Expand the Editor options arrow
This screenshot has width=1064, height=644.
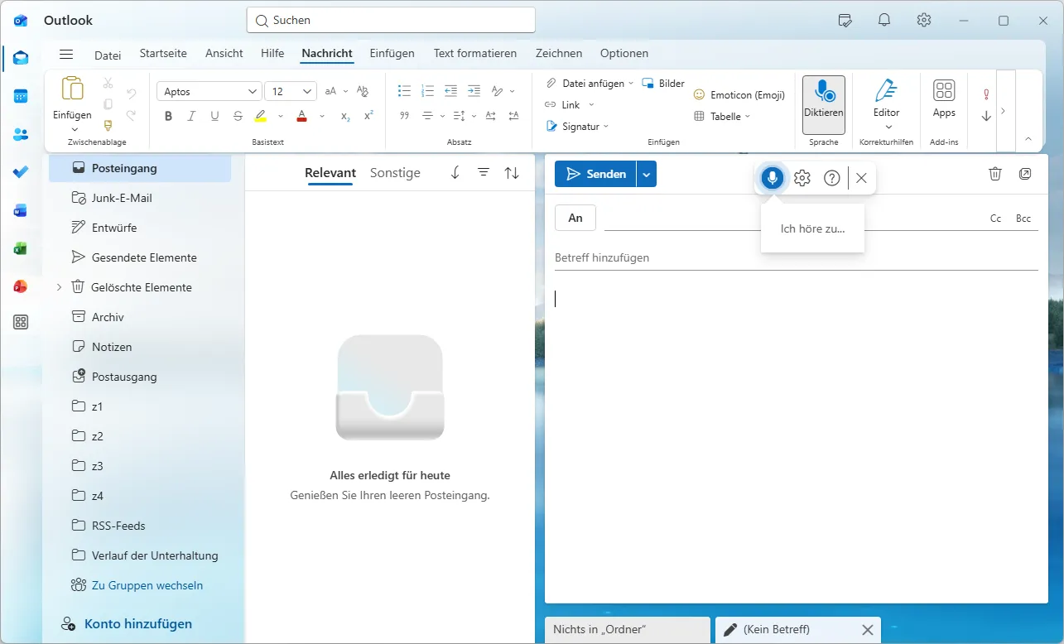[888, 127]
